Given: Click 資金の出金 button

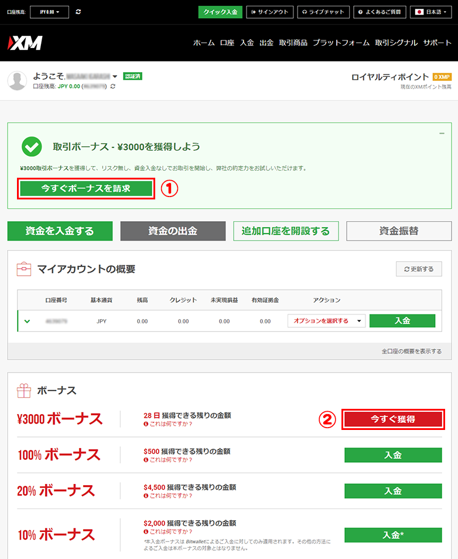Looking at the screenshot, I should tap(173, 231).
